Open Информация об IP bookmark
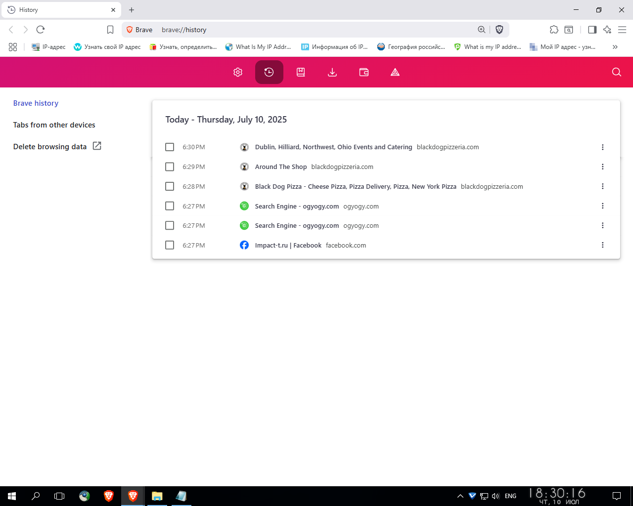The height and width of the screenshot is (506, 633). click(335, 47)
